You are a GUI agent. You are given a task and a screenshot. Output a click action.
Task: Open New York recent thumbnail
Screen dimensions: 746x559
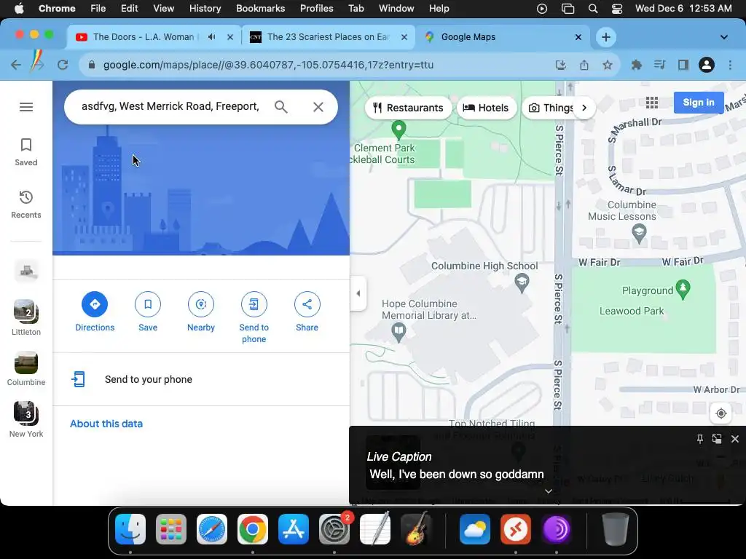(x=26, y=419)
